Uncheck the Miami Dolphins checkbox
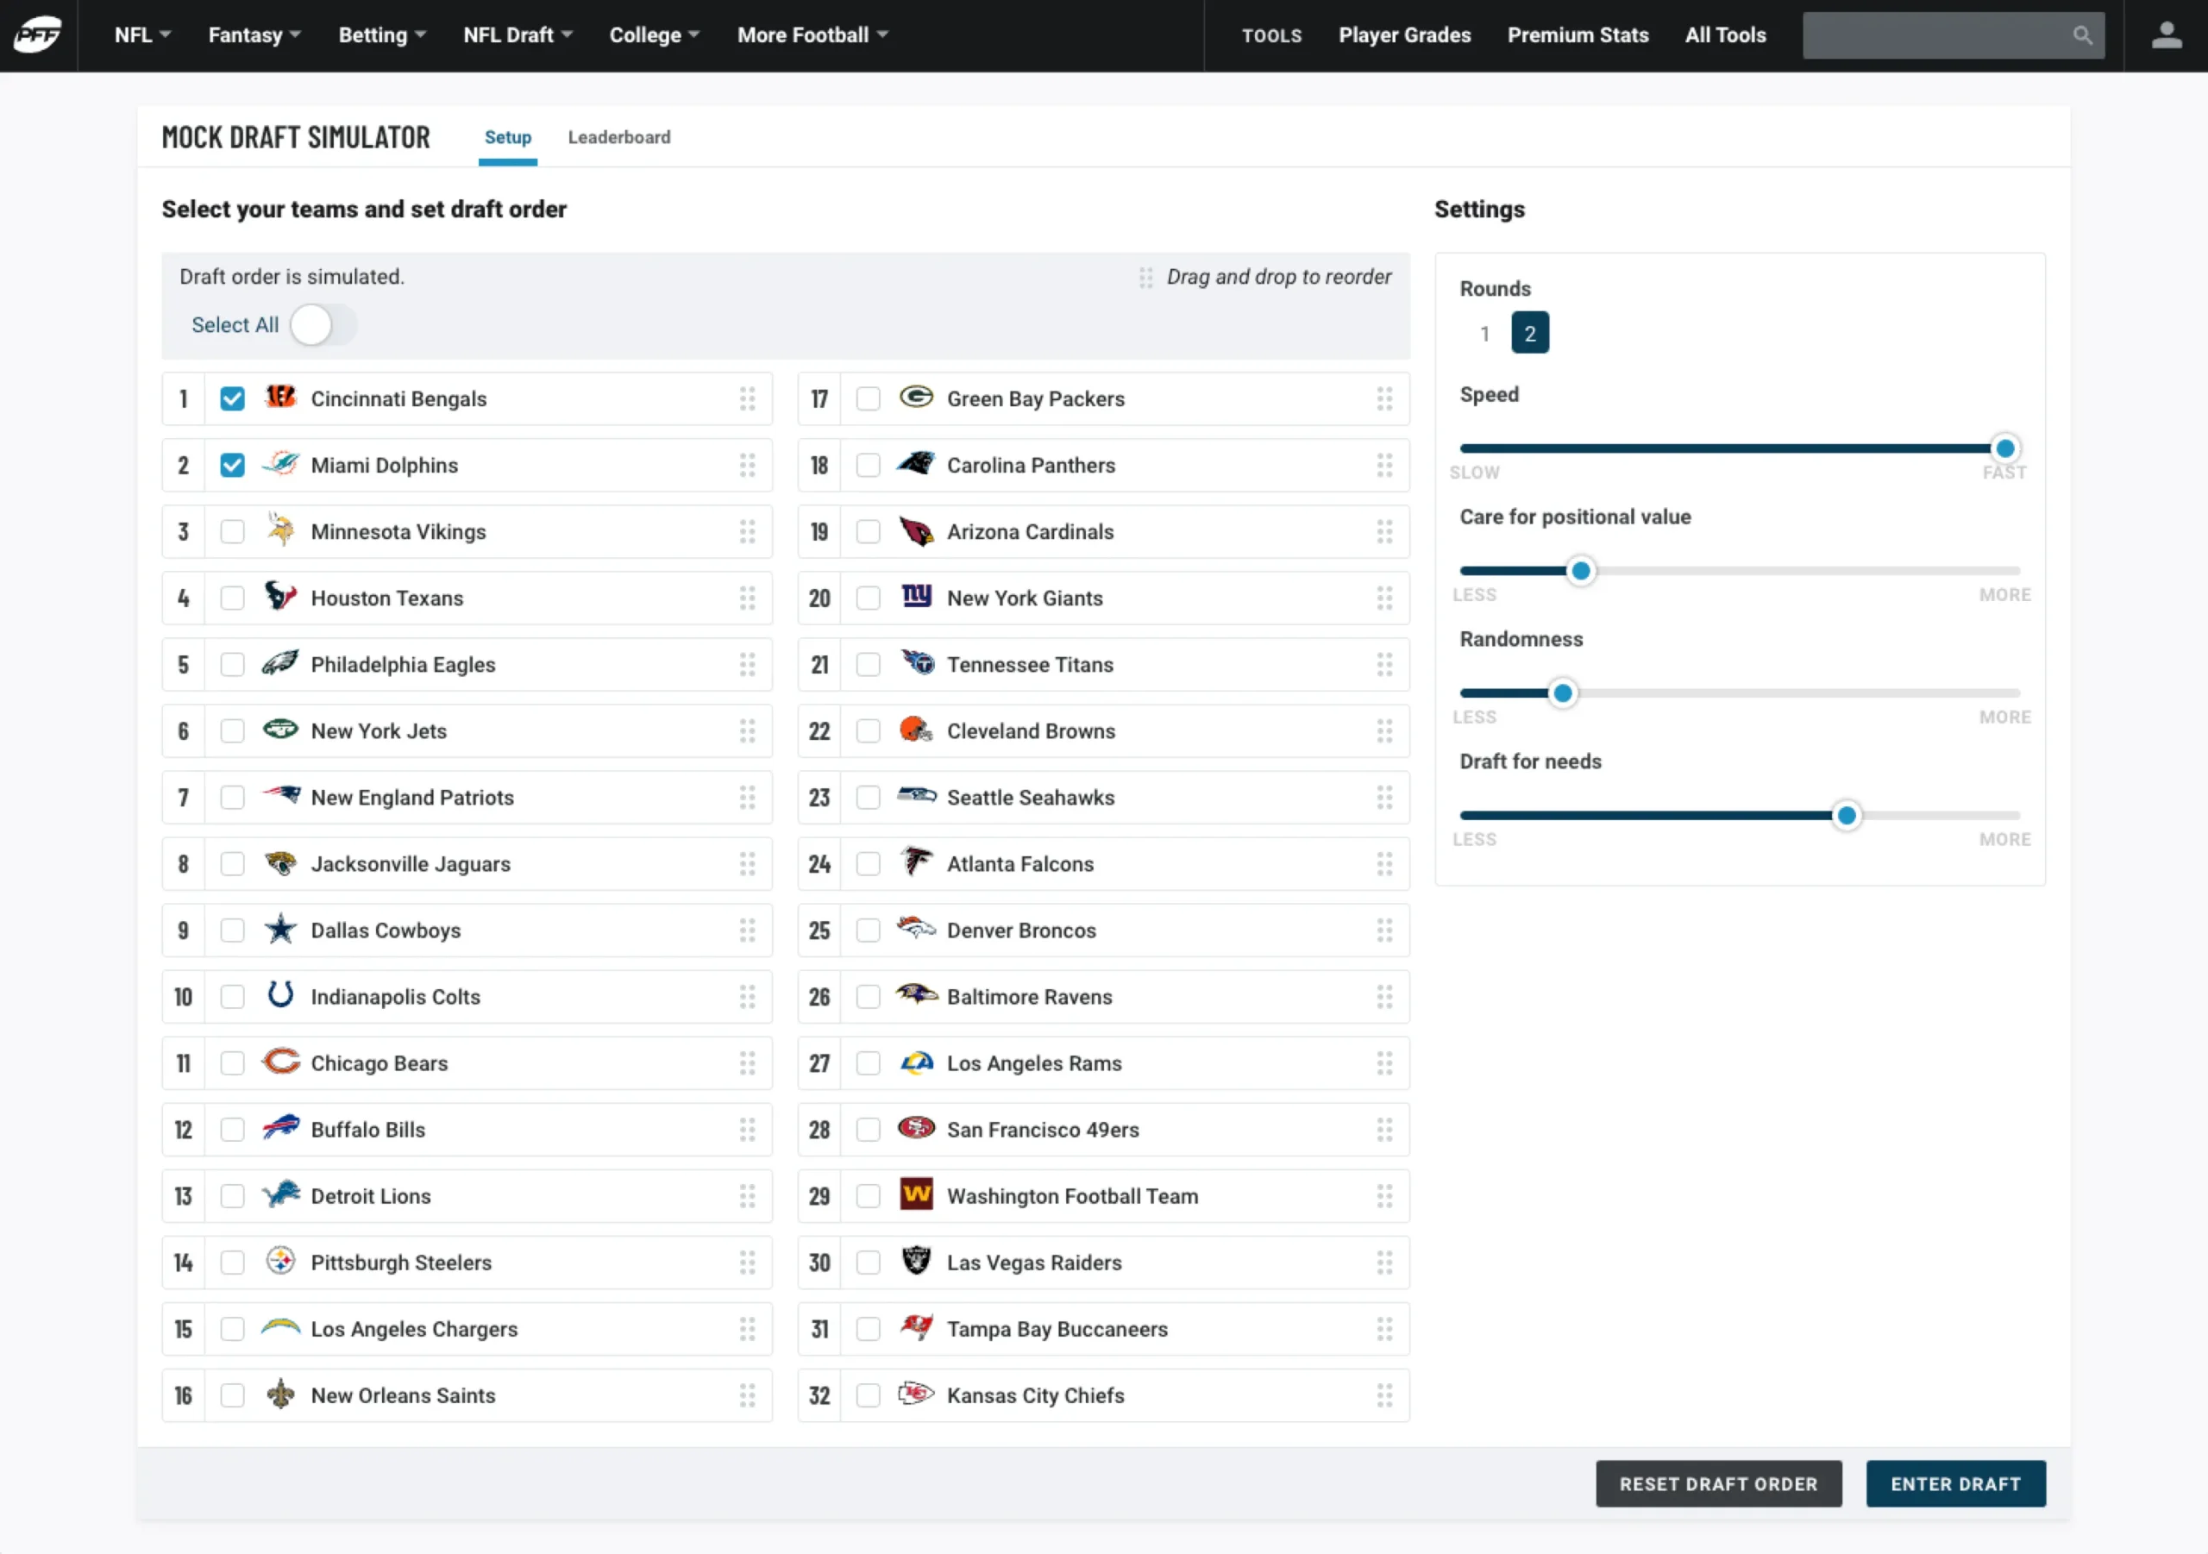 (233, 466)
